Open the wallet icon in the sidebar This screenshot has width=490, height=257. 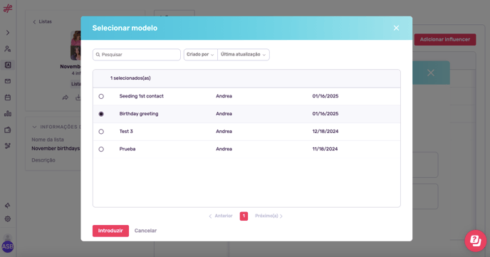click(x=8, y=130)
